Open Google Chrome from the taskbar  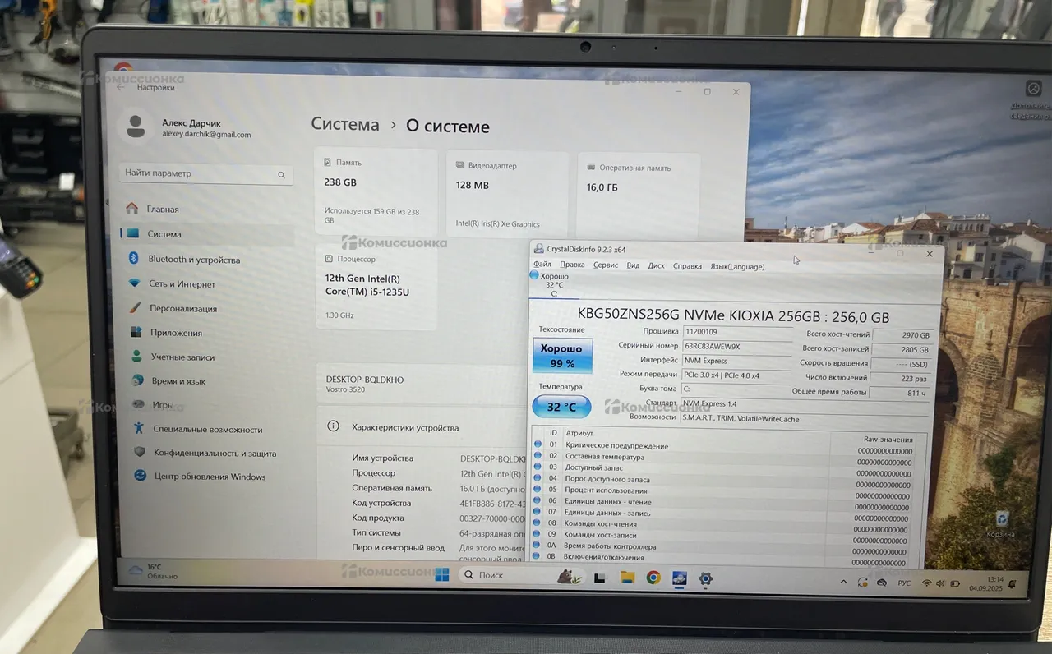tap(653, 578)
